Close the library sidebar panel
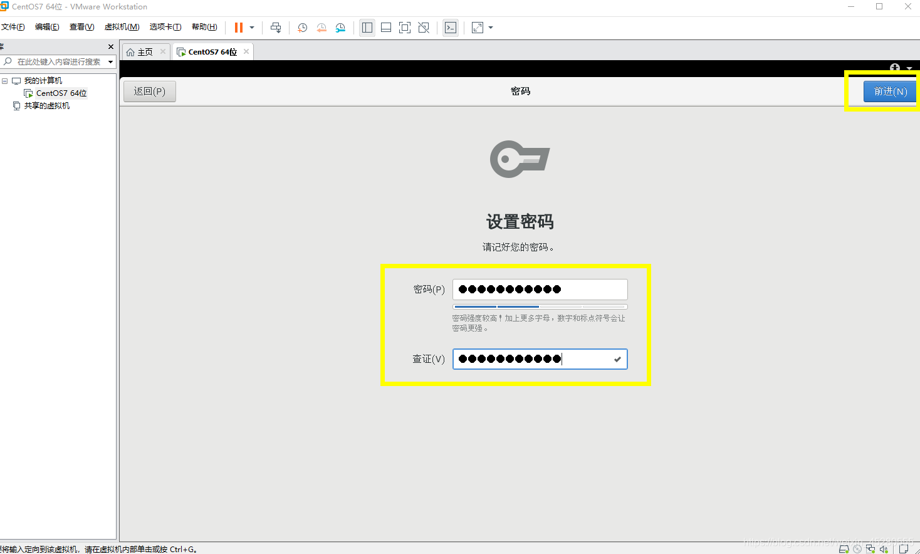The image size is (920, 554). click(111, 47)
